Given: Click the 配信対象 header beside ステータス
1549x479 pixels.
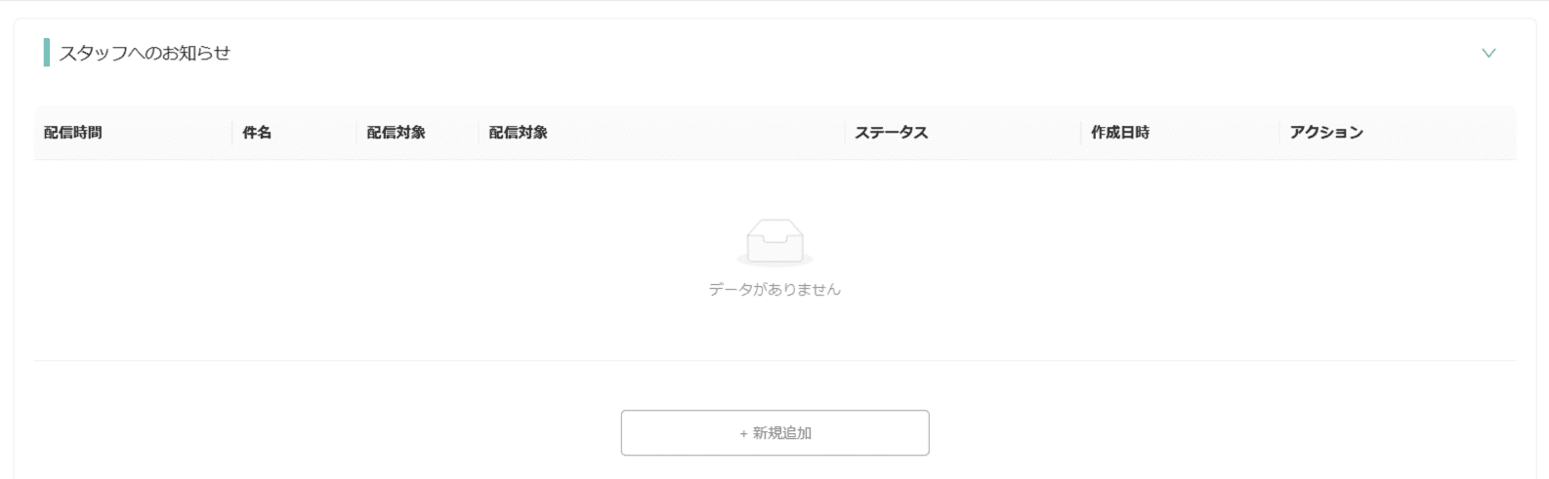Looking at the screenshot, I should tap(518, 133).
